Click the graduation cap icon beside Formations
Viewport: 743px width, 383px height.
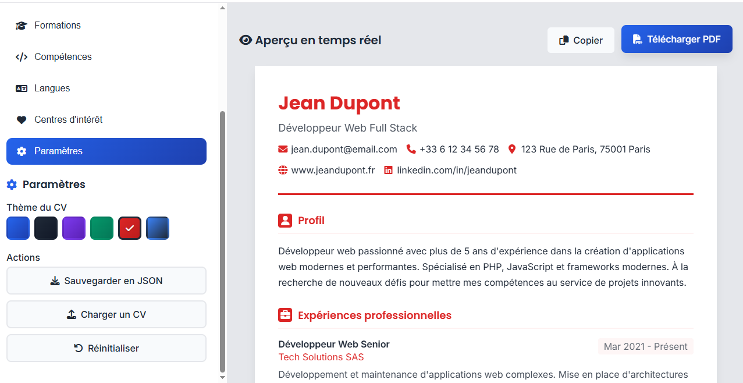pos(22,25)
